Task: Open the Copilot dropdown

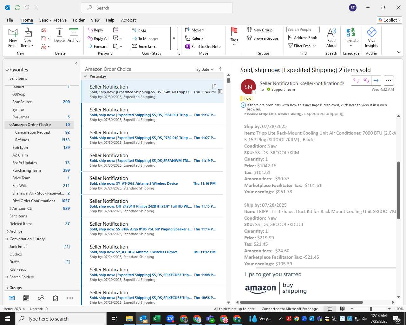Action: [390, 20]
